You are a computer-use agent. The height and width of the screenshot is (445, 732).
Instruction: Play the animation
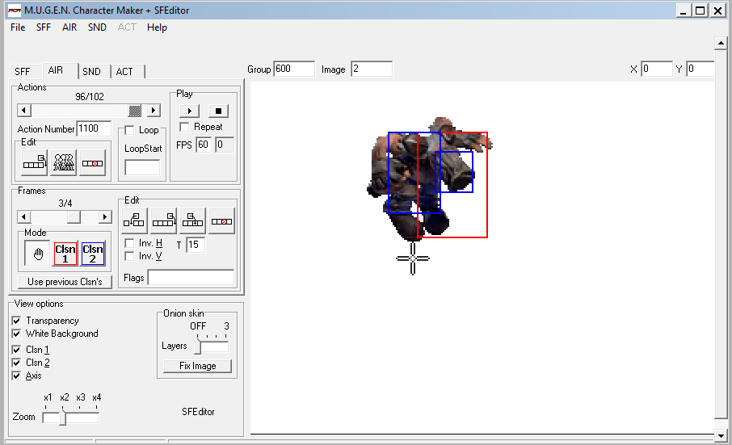click(189, 111)
